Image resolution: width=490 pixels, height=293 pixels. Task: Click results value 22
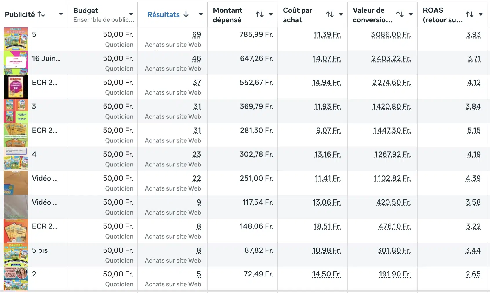pos(197,178)
